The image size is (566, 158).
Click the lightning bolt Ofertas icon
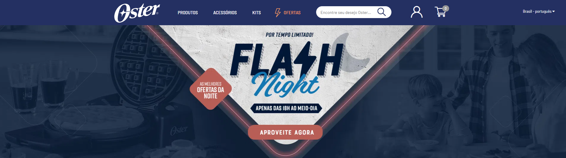click(x=277, y=12)
